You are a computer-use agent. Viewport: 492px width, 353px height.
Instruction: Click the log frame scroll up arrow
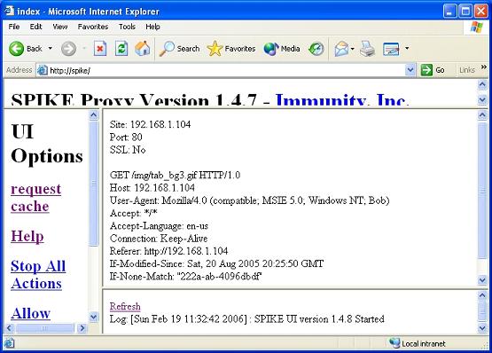pyautogui.click(x=482, y=295)
